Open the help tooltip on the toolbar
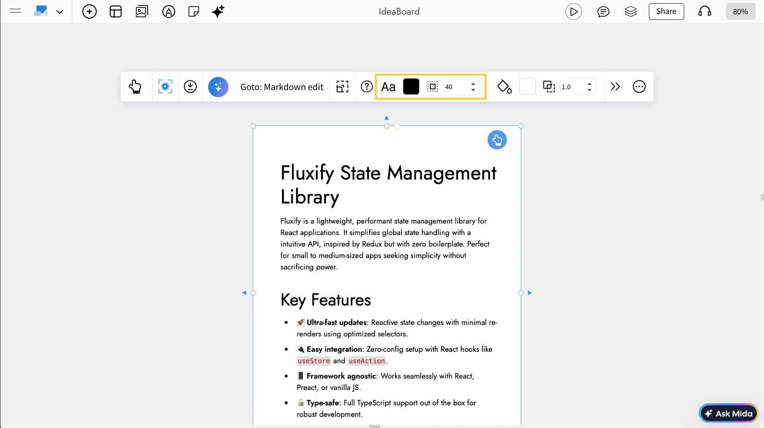This screenshot has height=428, width=764. point(366,86)
